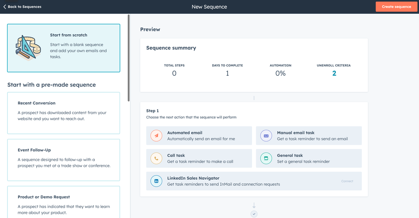419x218 pixels.
Task: Choose Automated email as the step action
Action: [x=199, y=136]
